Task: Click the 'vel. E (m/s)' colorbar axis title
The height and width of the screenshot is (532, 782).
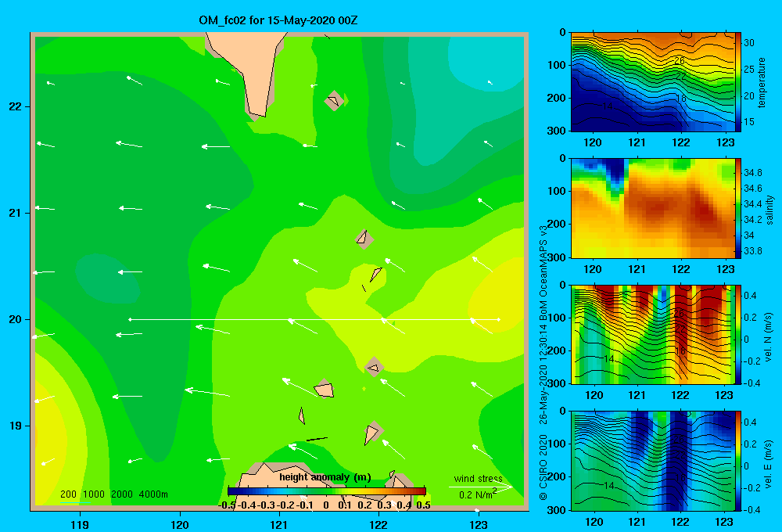Action: point(768,463)
